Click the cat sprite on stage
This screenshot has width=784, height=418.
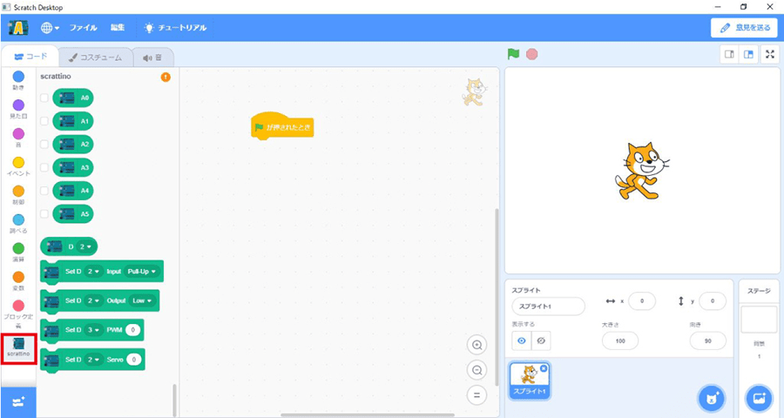[641, 171]
